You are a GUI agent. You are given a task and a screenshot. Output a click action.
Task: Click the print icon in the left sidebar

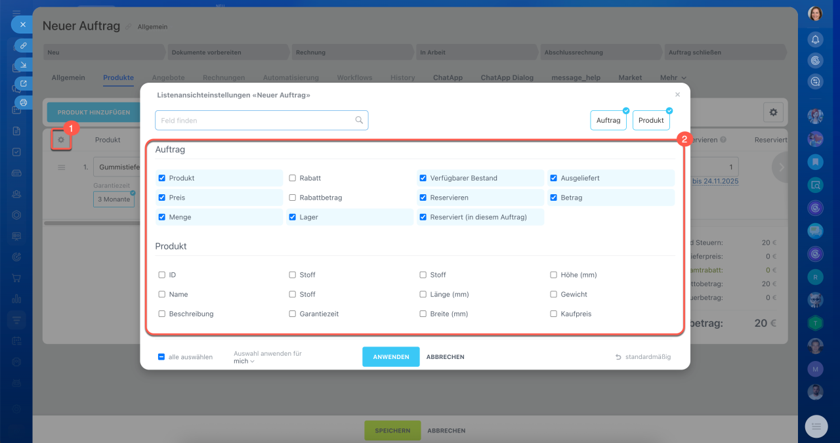point(23,102)
